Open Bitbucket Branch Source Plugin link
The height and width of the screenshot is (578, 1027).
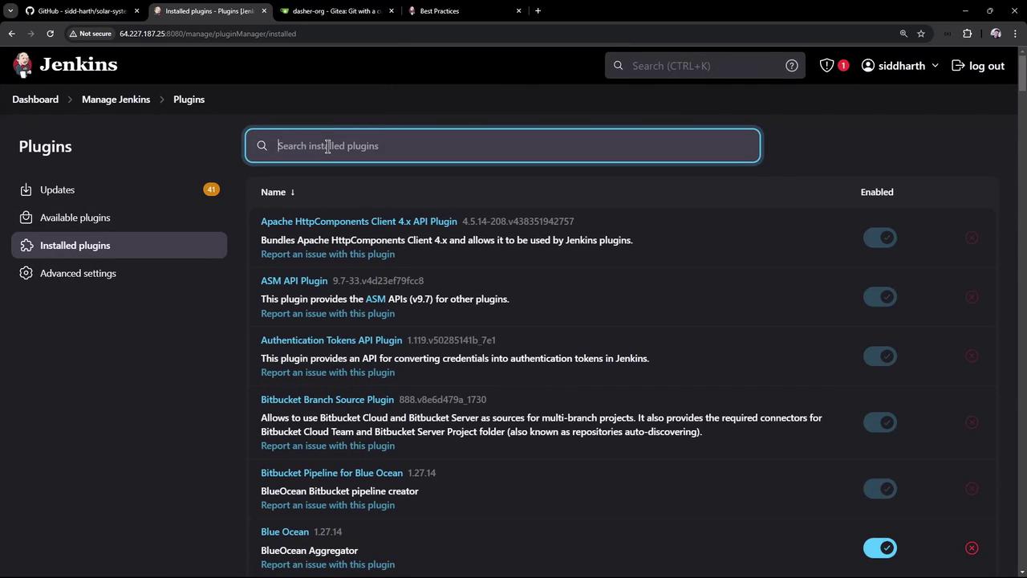[327, 400]
